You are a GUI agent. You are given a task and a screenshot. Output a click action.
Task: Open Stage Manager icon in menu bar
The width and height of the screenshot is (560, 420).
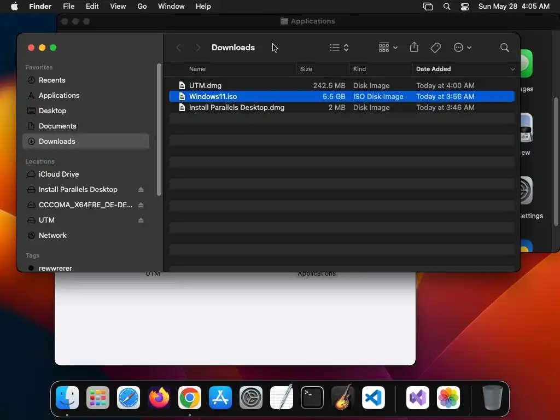point(428,7)
